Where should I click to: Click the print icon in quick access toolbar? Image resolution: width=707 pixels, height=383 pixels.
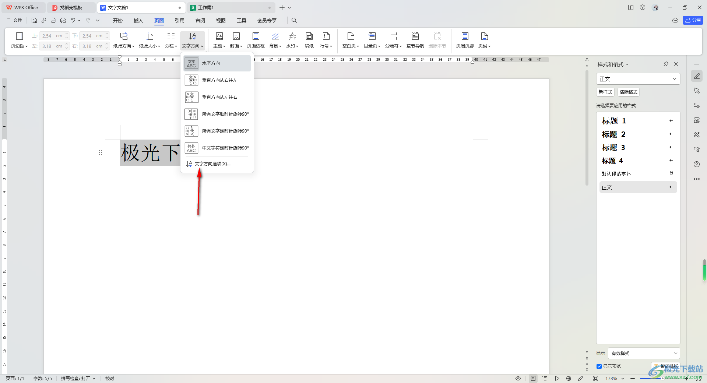(x=53, y=20)
